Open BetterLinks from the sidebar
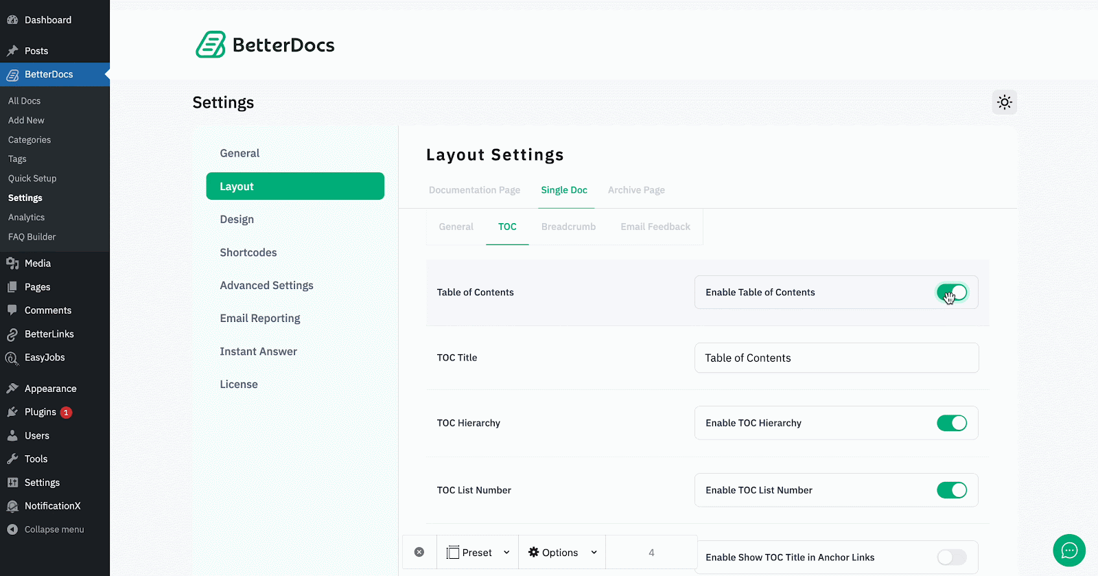1098x576 pixels. click(x=49, y=334)
